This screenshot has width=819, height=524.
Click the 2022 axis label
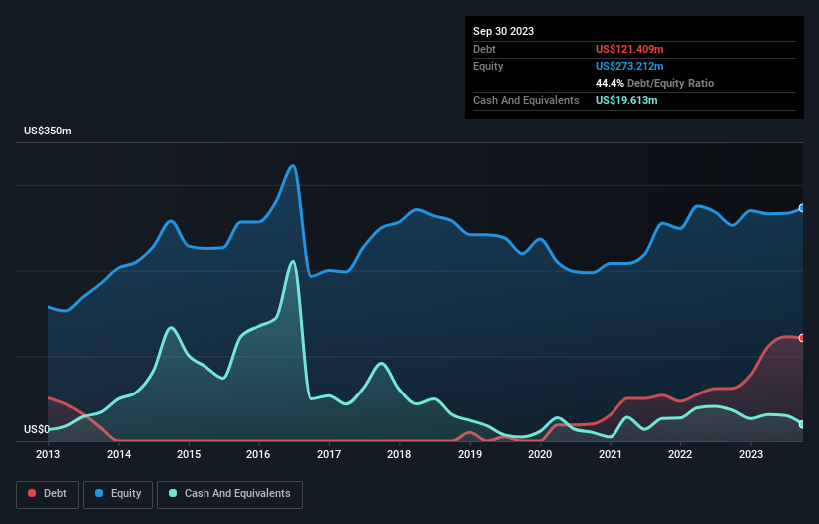pos(680,454)
